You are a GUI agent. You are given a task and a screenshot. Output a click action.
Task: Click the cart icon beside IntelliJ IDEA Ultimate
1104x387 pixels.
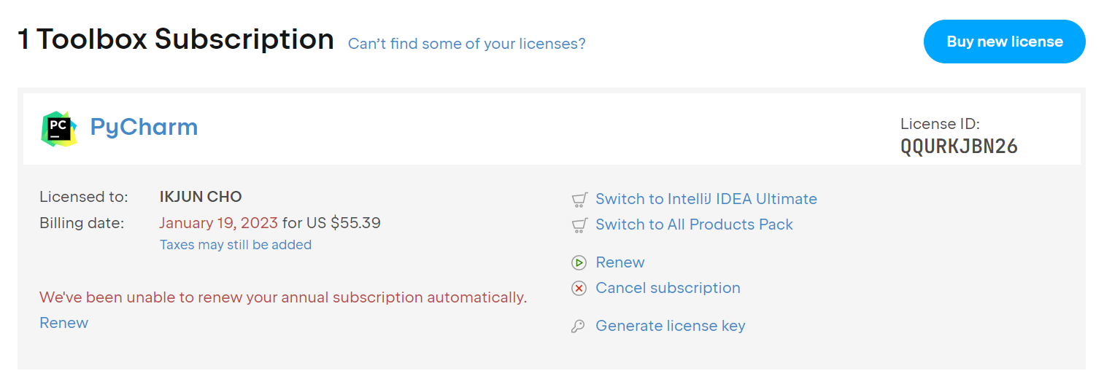579,200
